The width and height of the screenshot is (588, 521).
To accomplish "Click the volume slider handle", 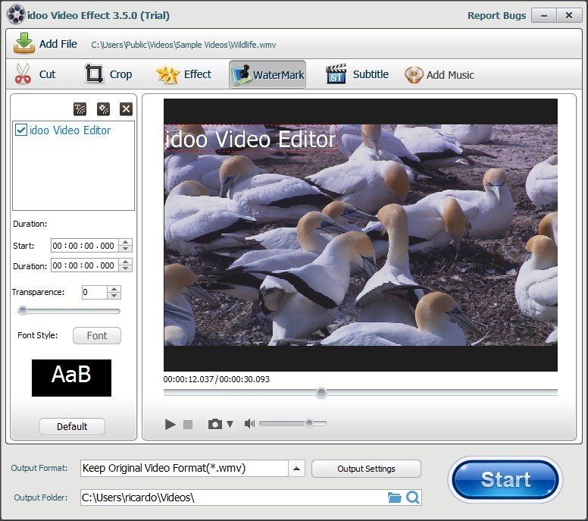I will [x=309, y=423].
